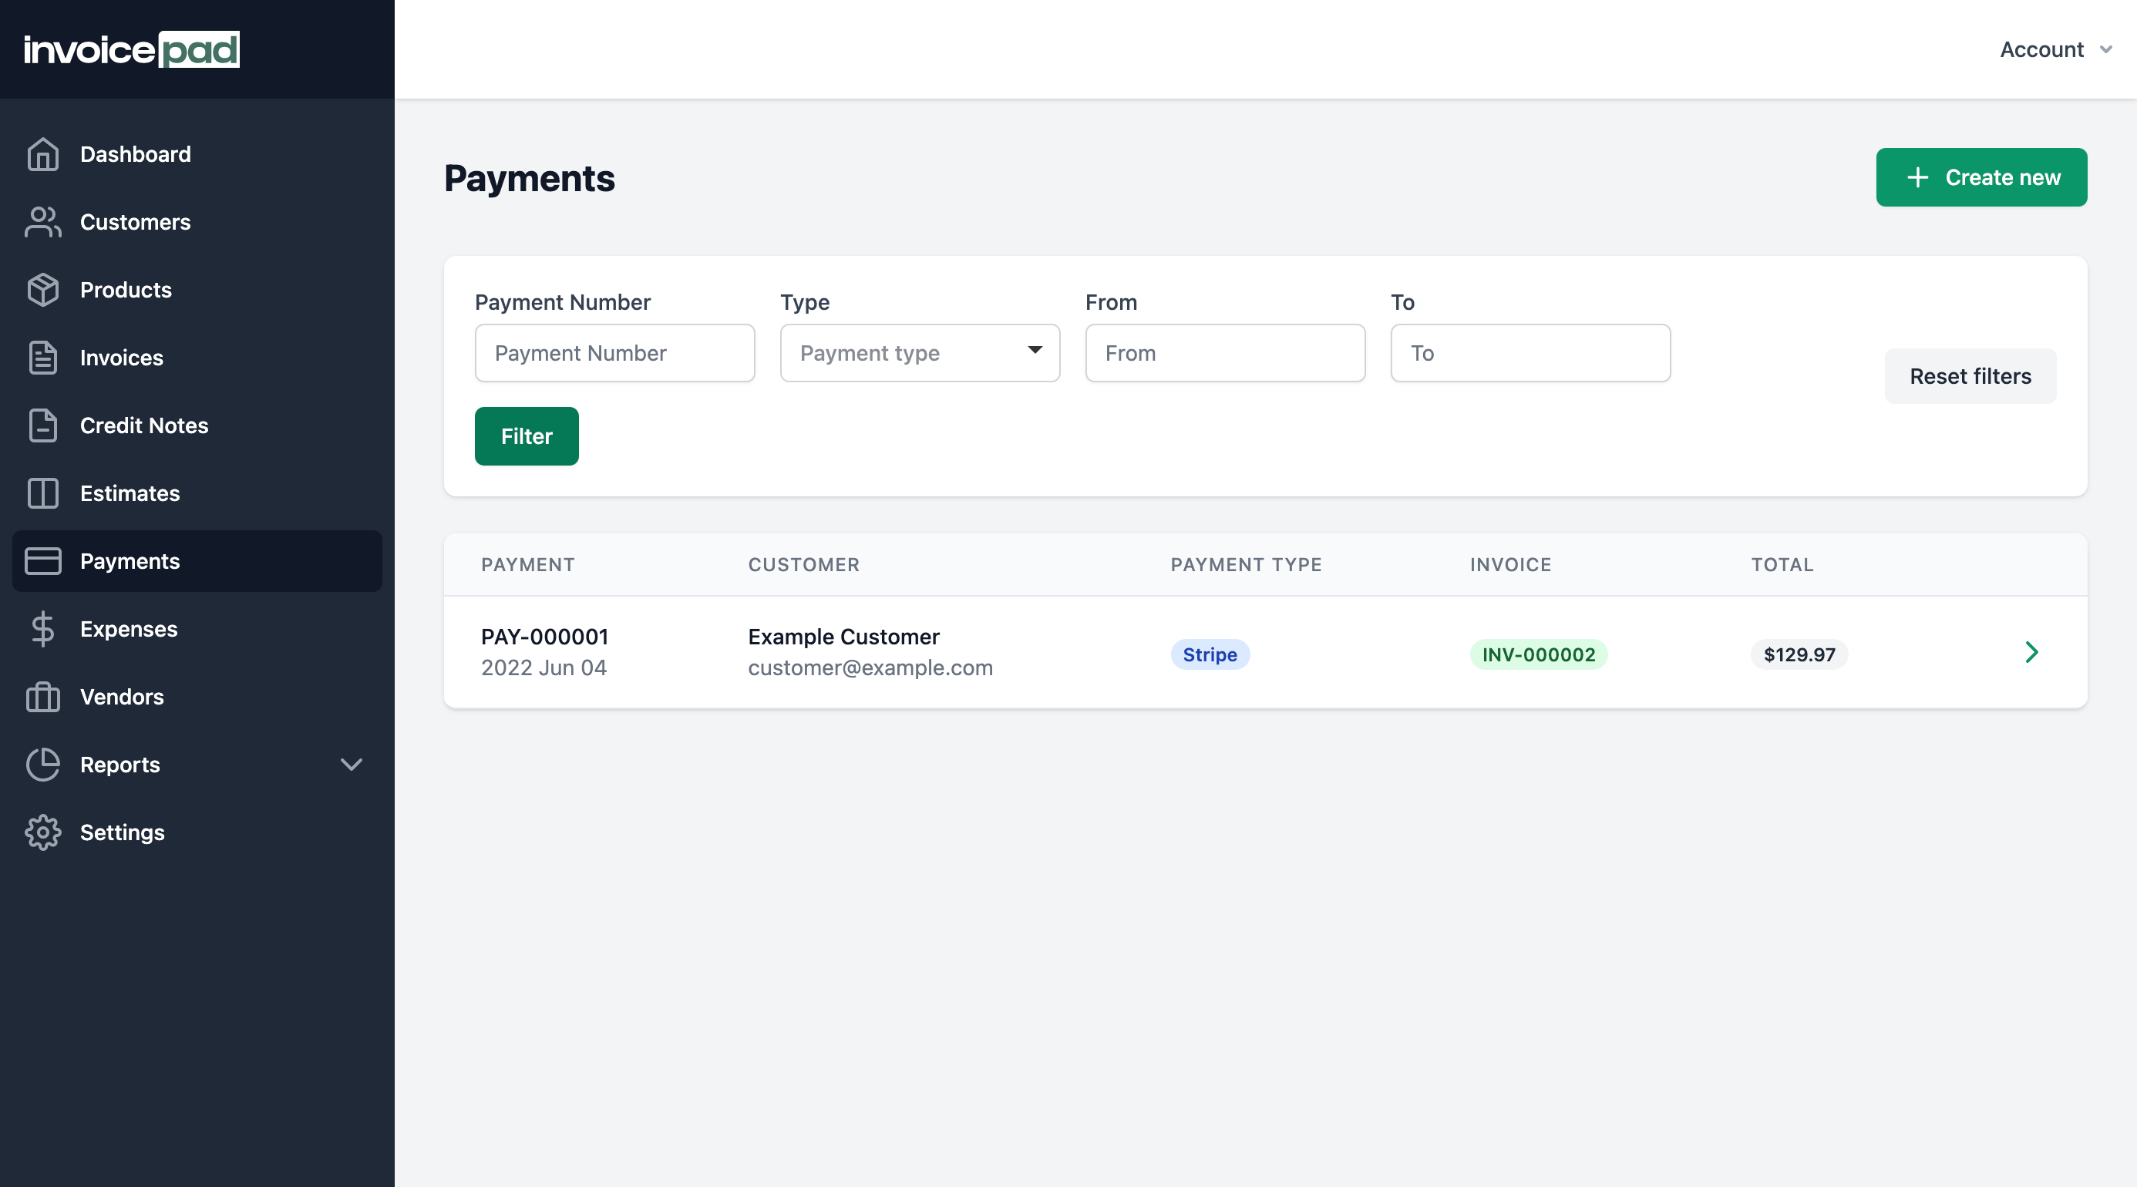Click the CUSTOMER column header
Image resolution: width=2137 pixels, height=1187 pixels.
pyautogui.click(x=804, y=565)
